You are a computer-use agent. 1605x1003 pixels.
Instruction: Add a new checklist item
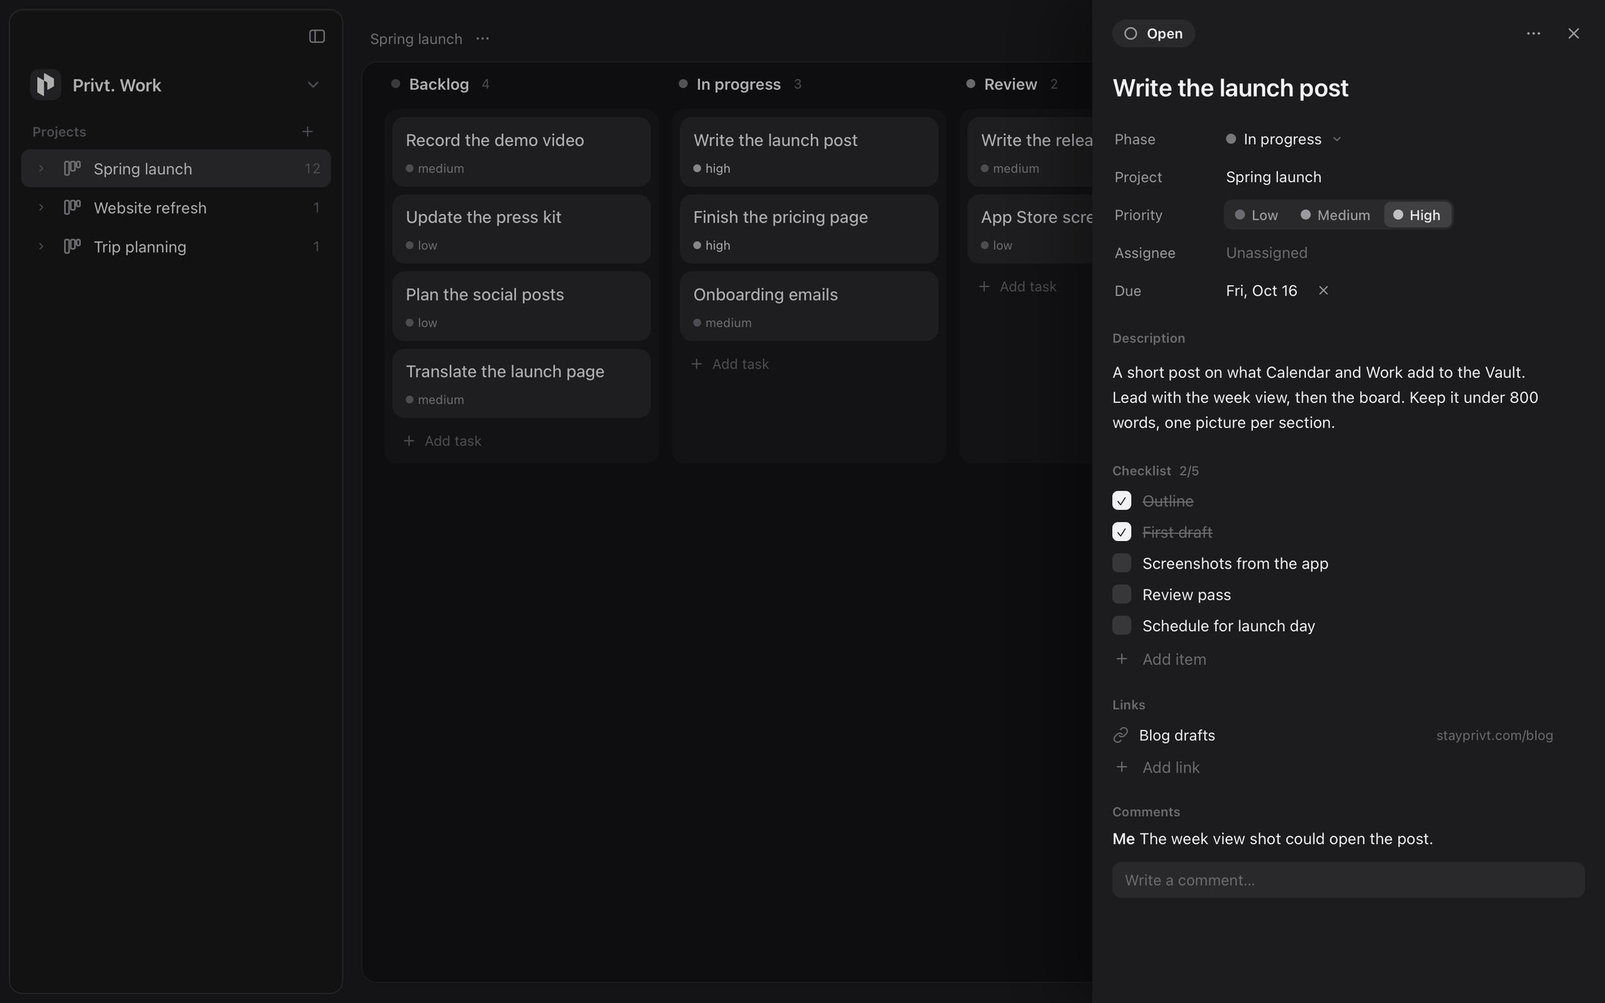1161,659
